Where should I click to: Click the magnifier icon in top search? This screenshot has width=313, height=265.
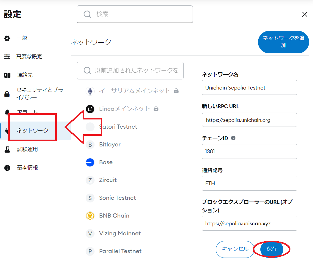point(87,14)
